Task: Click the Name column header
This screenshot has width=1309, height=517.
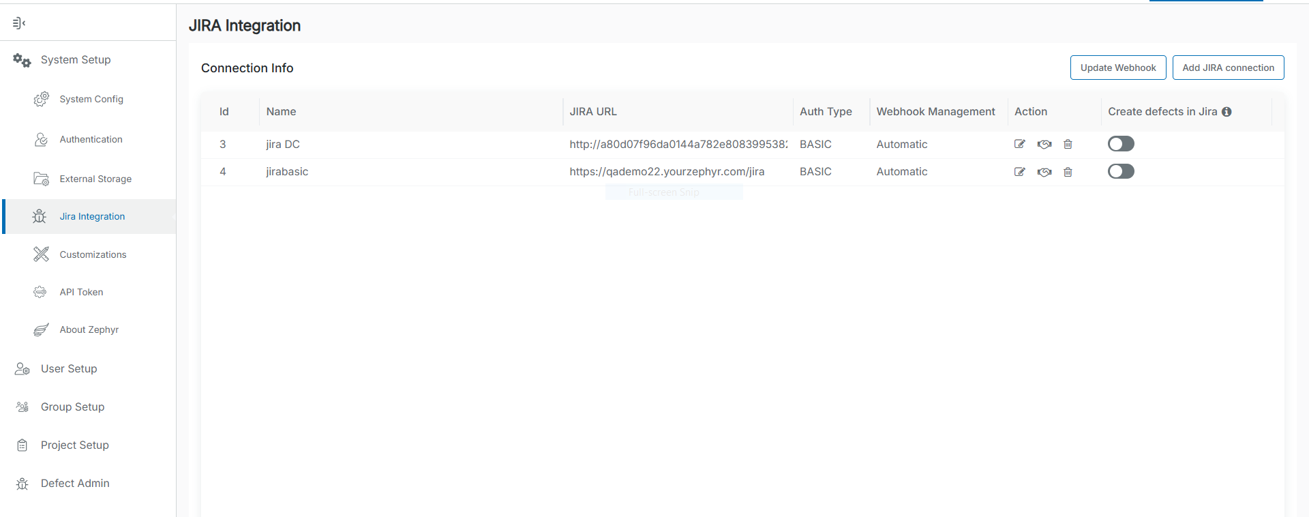Action: click(281, 112)
